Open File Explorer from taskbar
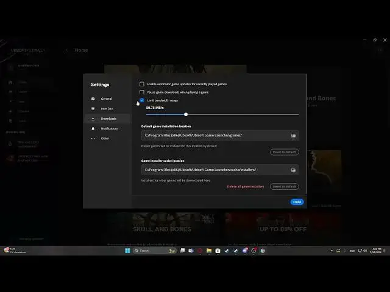This screenshot has height=292, width=390. [209, 251]
